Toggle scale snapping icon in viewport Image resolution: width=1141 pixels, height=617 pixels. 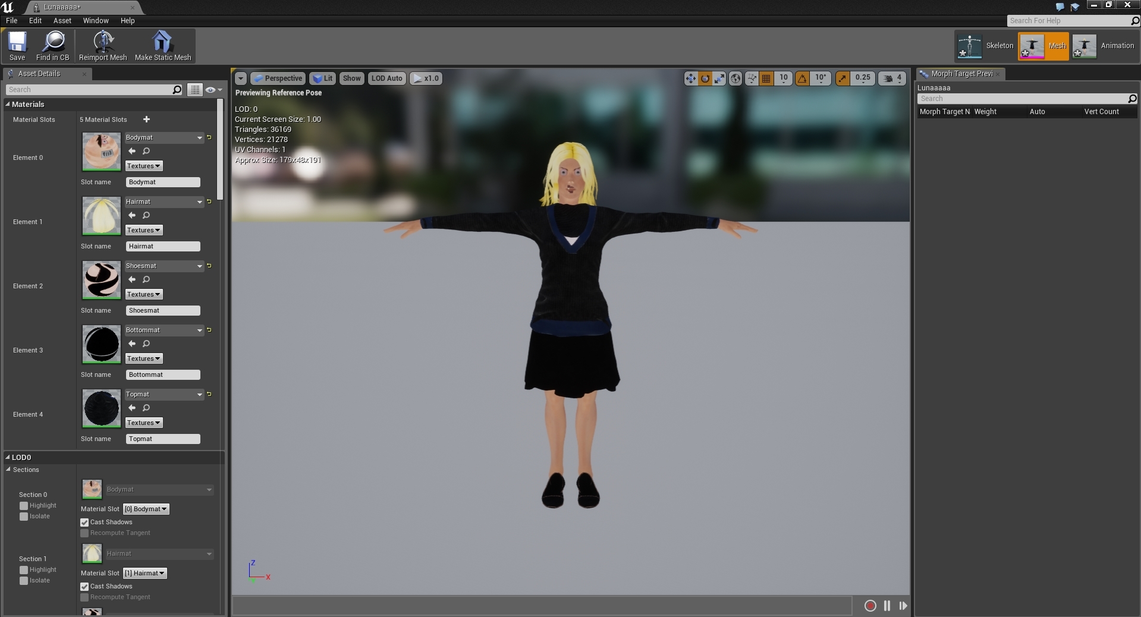(x=843, y=78)
